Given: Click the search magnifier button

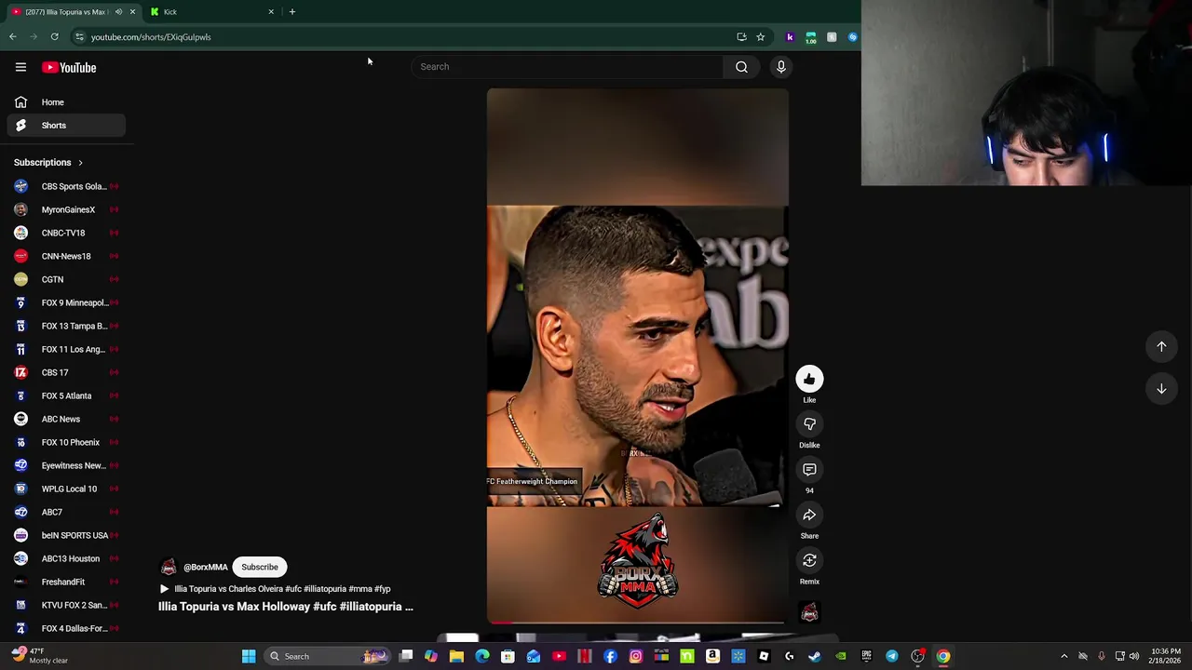Looking at the screenshot, I should tap(741, 67).
